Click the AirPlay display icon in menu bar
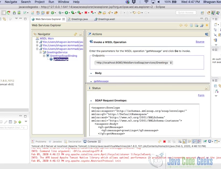Image resolution: width=221 pixels, height=169 pixels. (153, 2)
